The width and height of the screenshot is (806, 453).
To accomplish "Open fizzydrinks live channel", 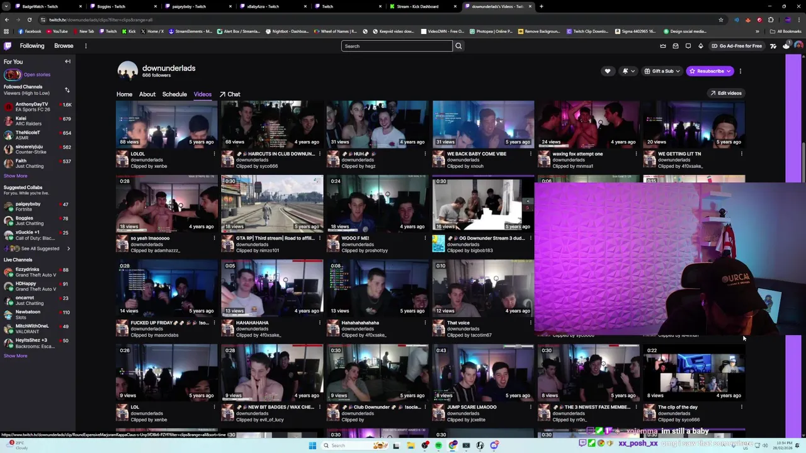I will [x=38, y=272].
